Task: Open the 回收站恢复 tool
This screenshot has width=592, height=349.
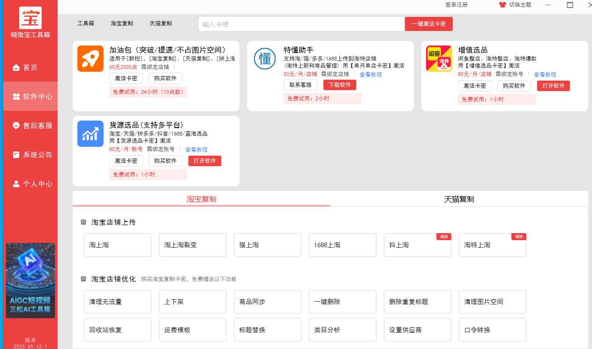Action: (118, 330)
